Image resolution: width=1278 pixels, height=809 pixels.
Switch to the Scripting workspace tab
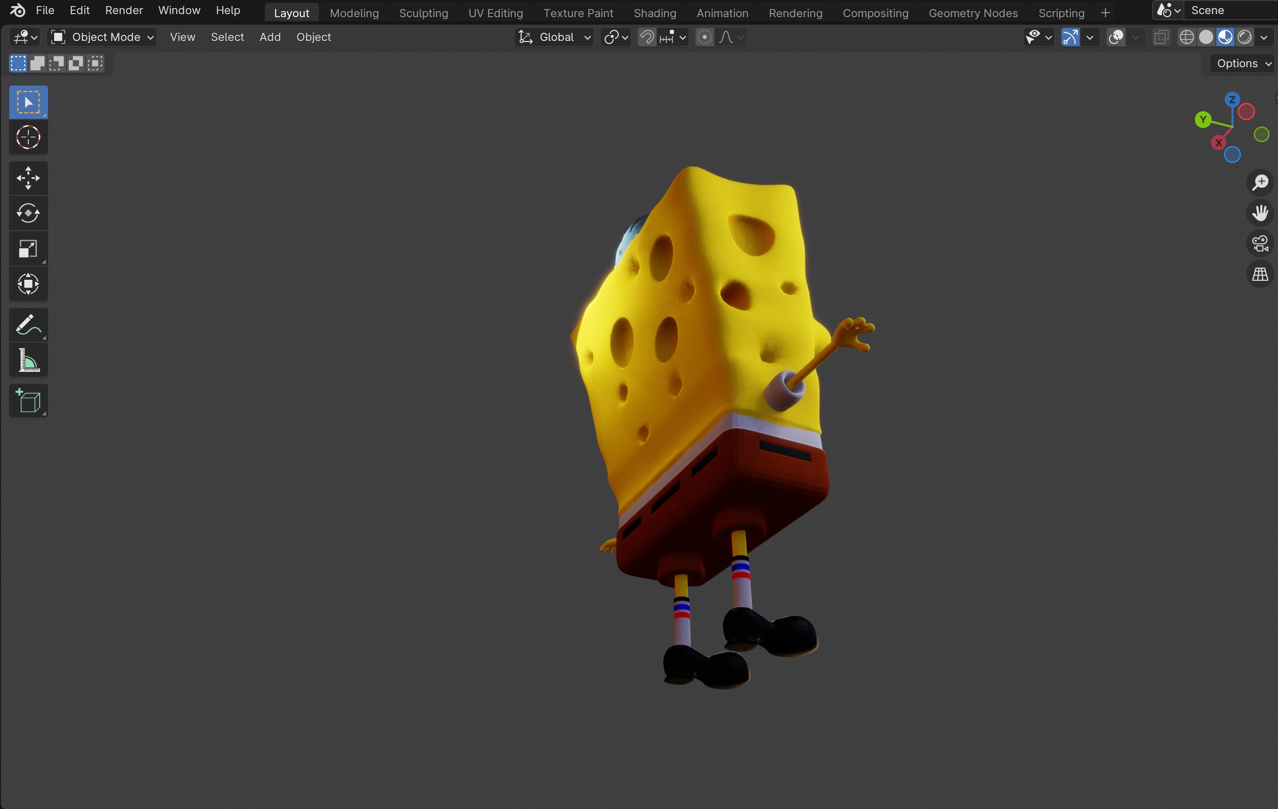pos(1061,13)
